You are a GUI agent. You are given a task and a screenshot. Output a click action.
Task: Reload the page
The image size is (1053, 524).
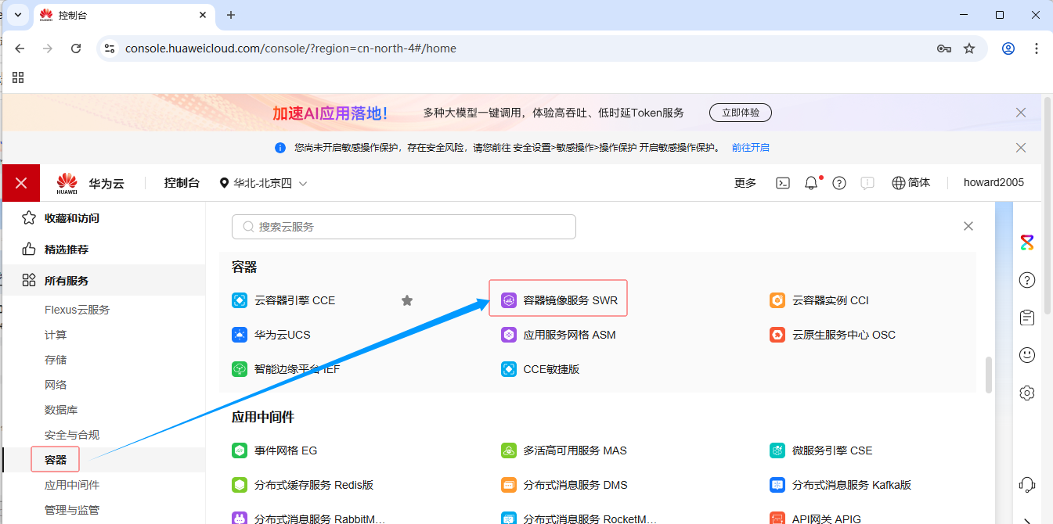point(76,48)
